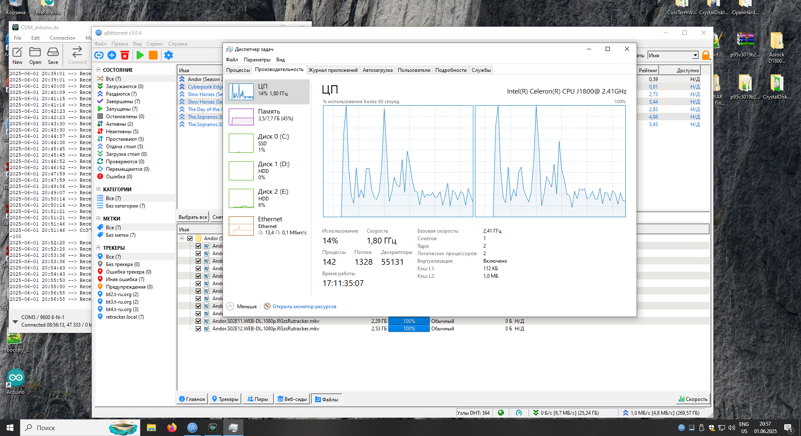Click the green start torrents icon
The height and width of the screenshot is (436, 801).
(140, 55)
